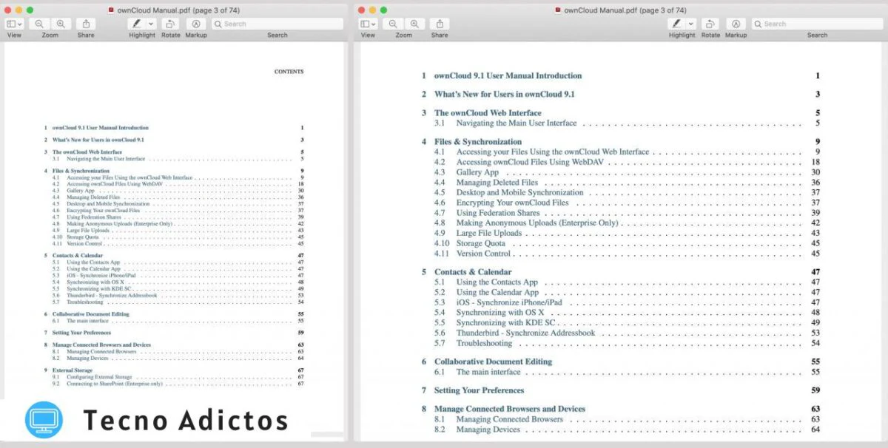Select Highlight pen tool in right window
The image size is (888, 448).
click(x=676, y=24)
